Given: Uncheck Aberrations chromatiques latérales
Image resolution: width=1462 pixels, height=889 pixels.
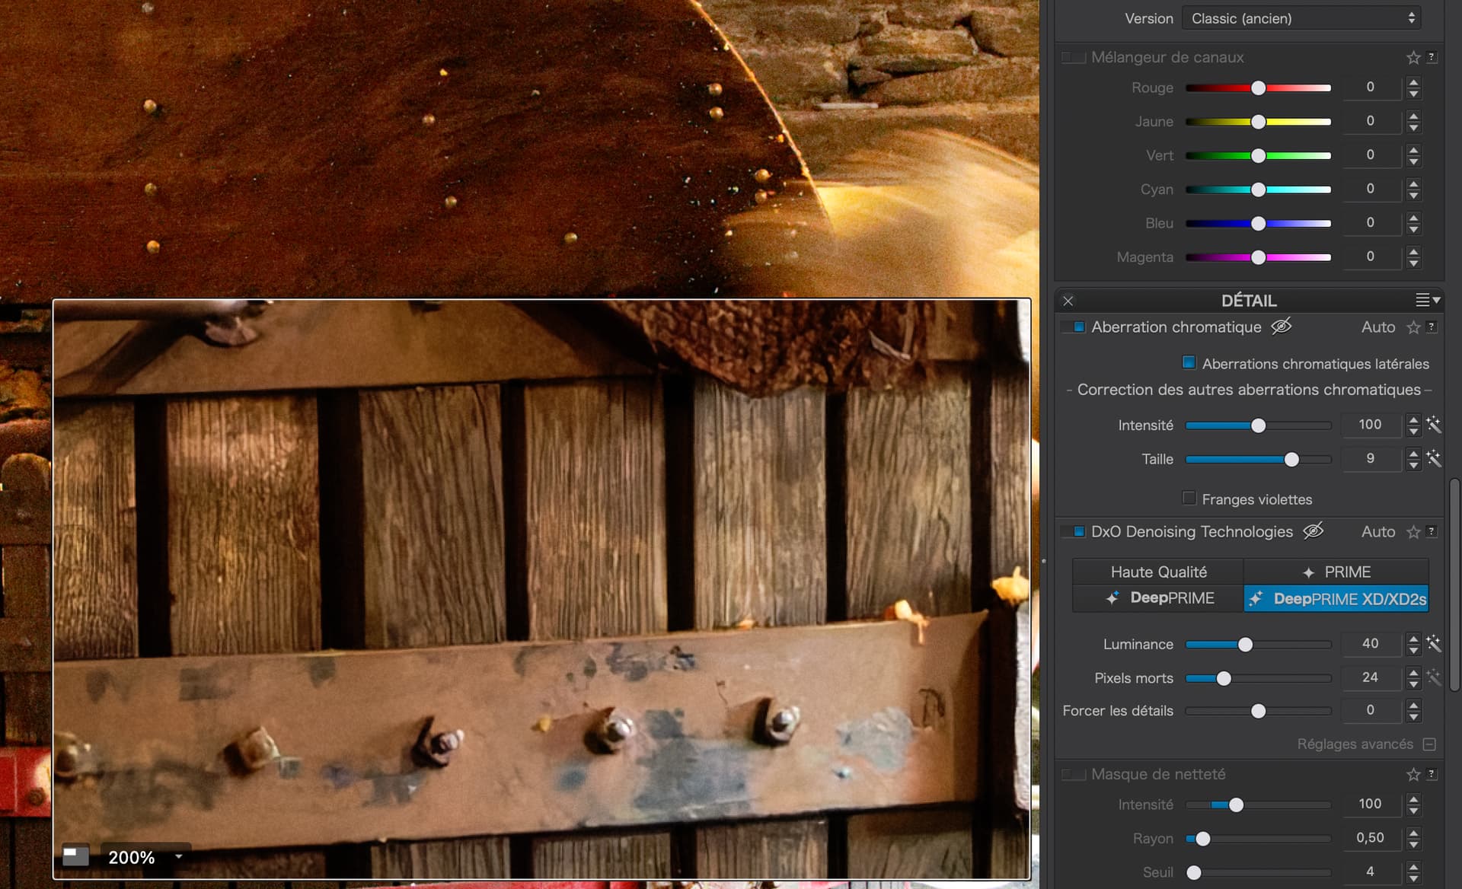Looking at the screenshot, I should click(1189, 362).
